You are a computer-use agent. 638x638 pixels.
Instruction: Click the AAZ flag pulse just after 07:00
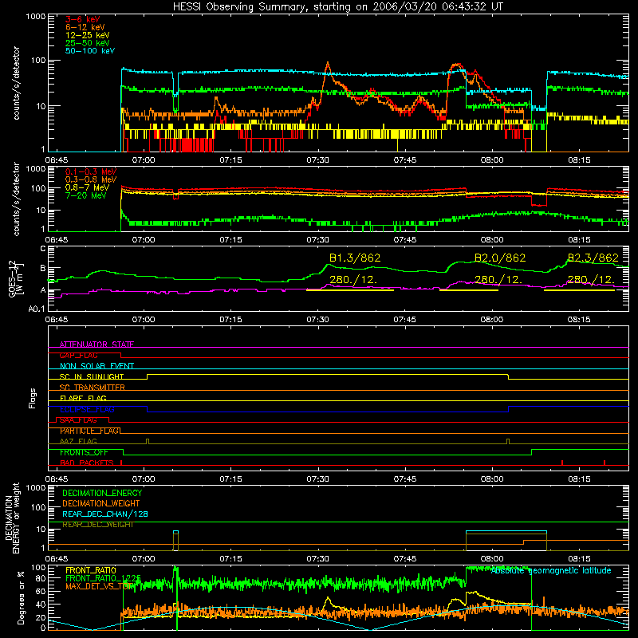(148, 442)
